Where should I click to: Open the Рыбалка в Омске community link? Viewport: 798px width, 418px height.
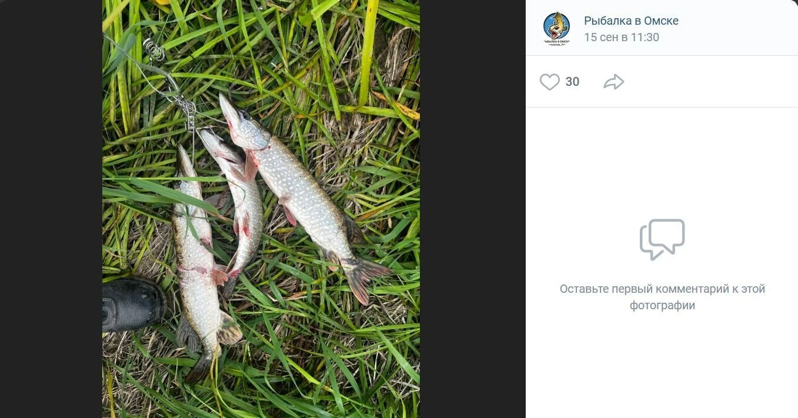[631, 21]
